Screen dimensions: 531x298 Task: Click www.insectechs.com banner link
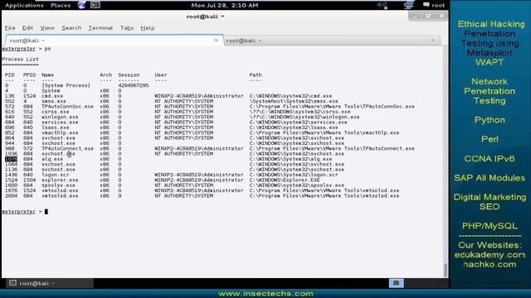point(265,294)
